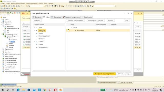Click the Равно comparison type cell

click(x=98, y=30)
